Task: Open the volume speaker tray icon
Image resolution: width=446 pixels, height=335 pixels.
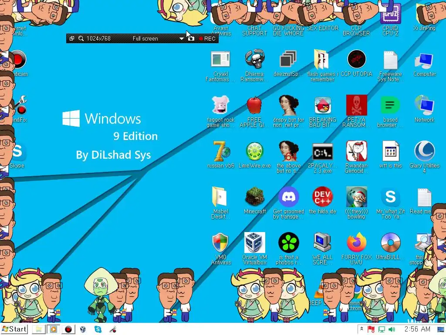Action: (392, 330)
